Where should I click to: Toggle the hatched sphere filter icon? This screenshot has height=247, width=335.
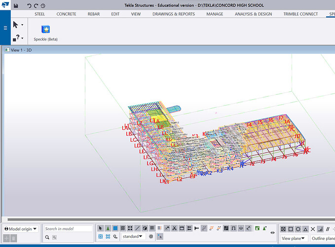click(x=151, y=236)
